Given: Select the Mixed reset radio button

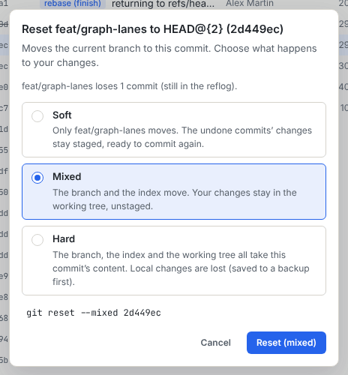Looking at the screenshot, I should [x=37, y=178].
